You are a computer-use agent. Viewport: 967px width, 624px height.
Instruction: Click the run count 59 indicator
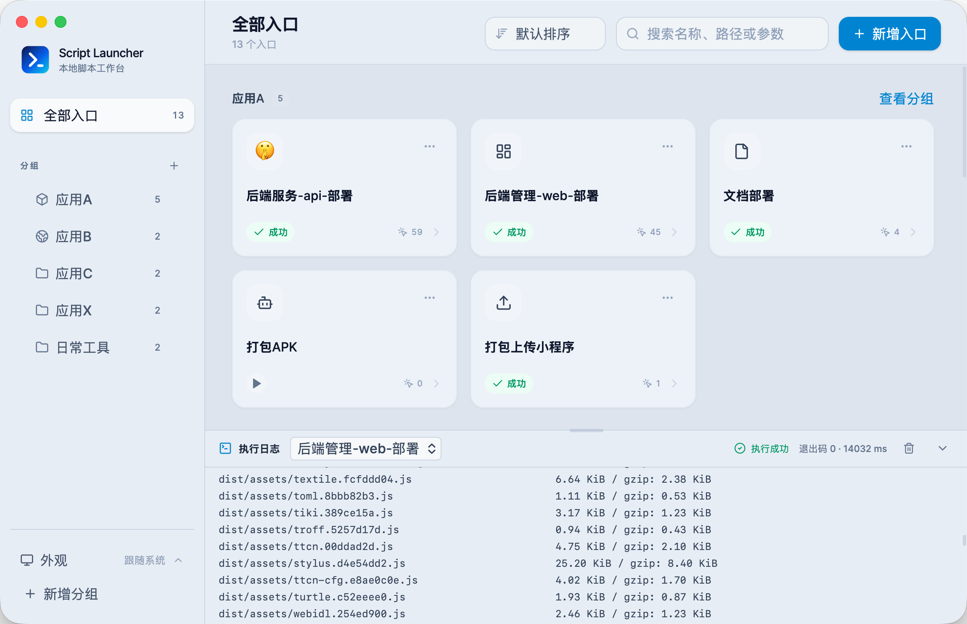[x=410, y=232]
